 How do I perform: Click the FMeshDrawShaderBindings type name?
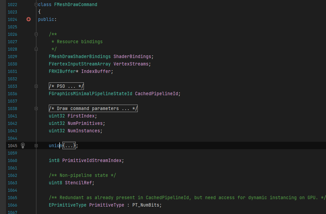(80, 57)
